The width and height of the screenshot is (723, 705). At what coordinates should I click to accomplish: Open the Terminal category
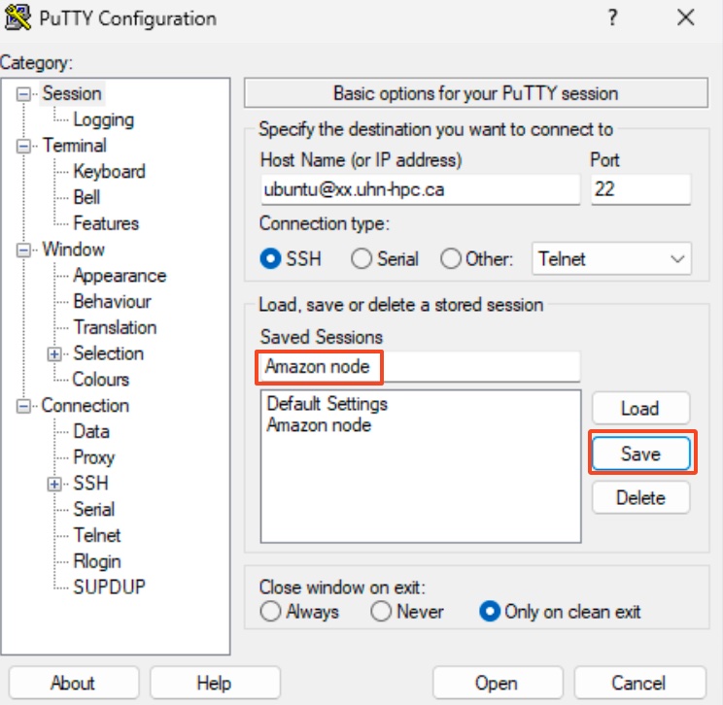[x=74, y=146]
